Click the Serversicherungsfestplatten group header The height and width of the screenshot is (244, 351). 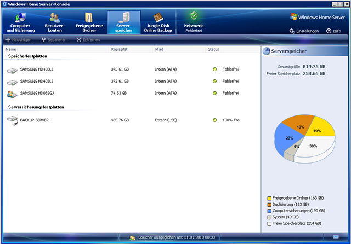point(36,107)
